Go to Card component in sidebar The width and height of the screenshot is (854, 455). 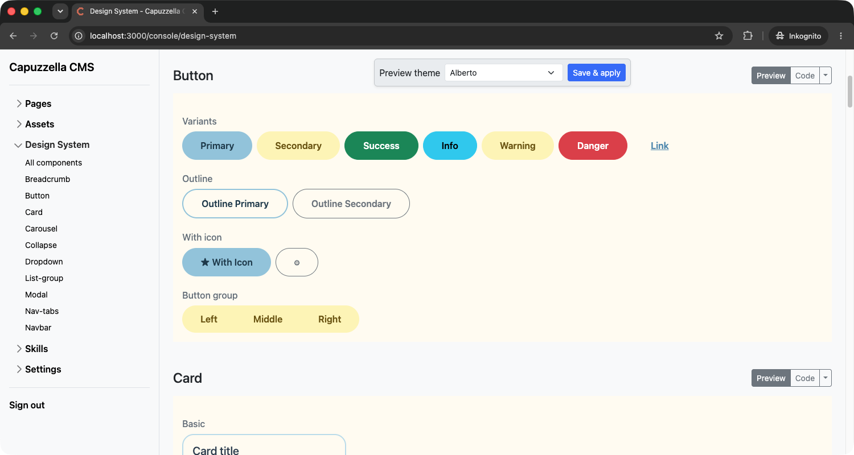(x=34, y=212)
